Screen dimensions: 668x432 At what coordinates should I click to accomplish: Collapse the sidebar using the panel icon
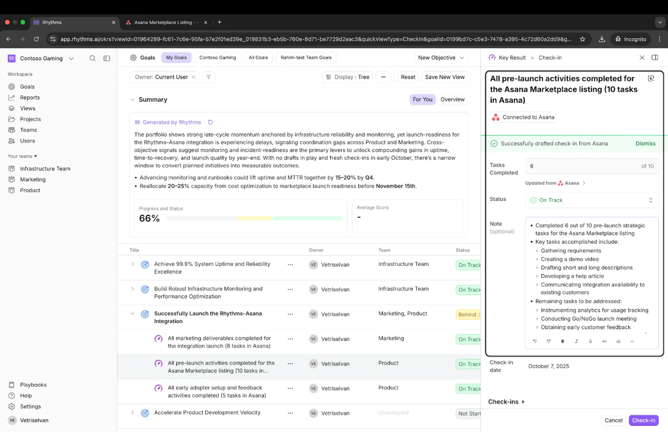coord(107,58)
